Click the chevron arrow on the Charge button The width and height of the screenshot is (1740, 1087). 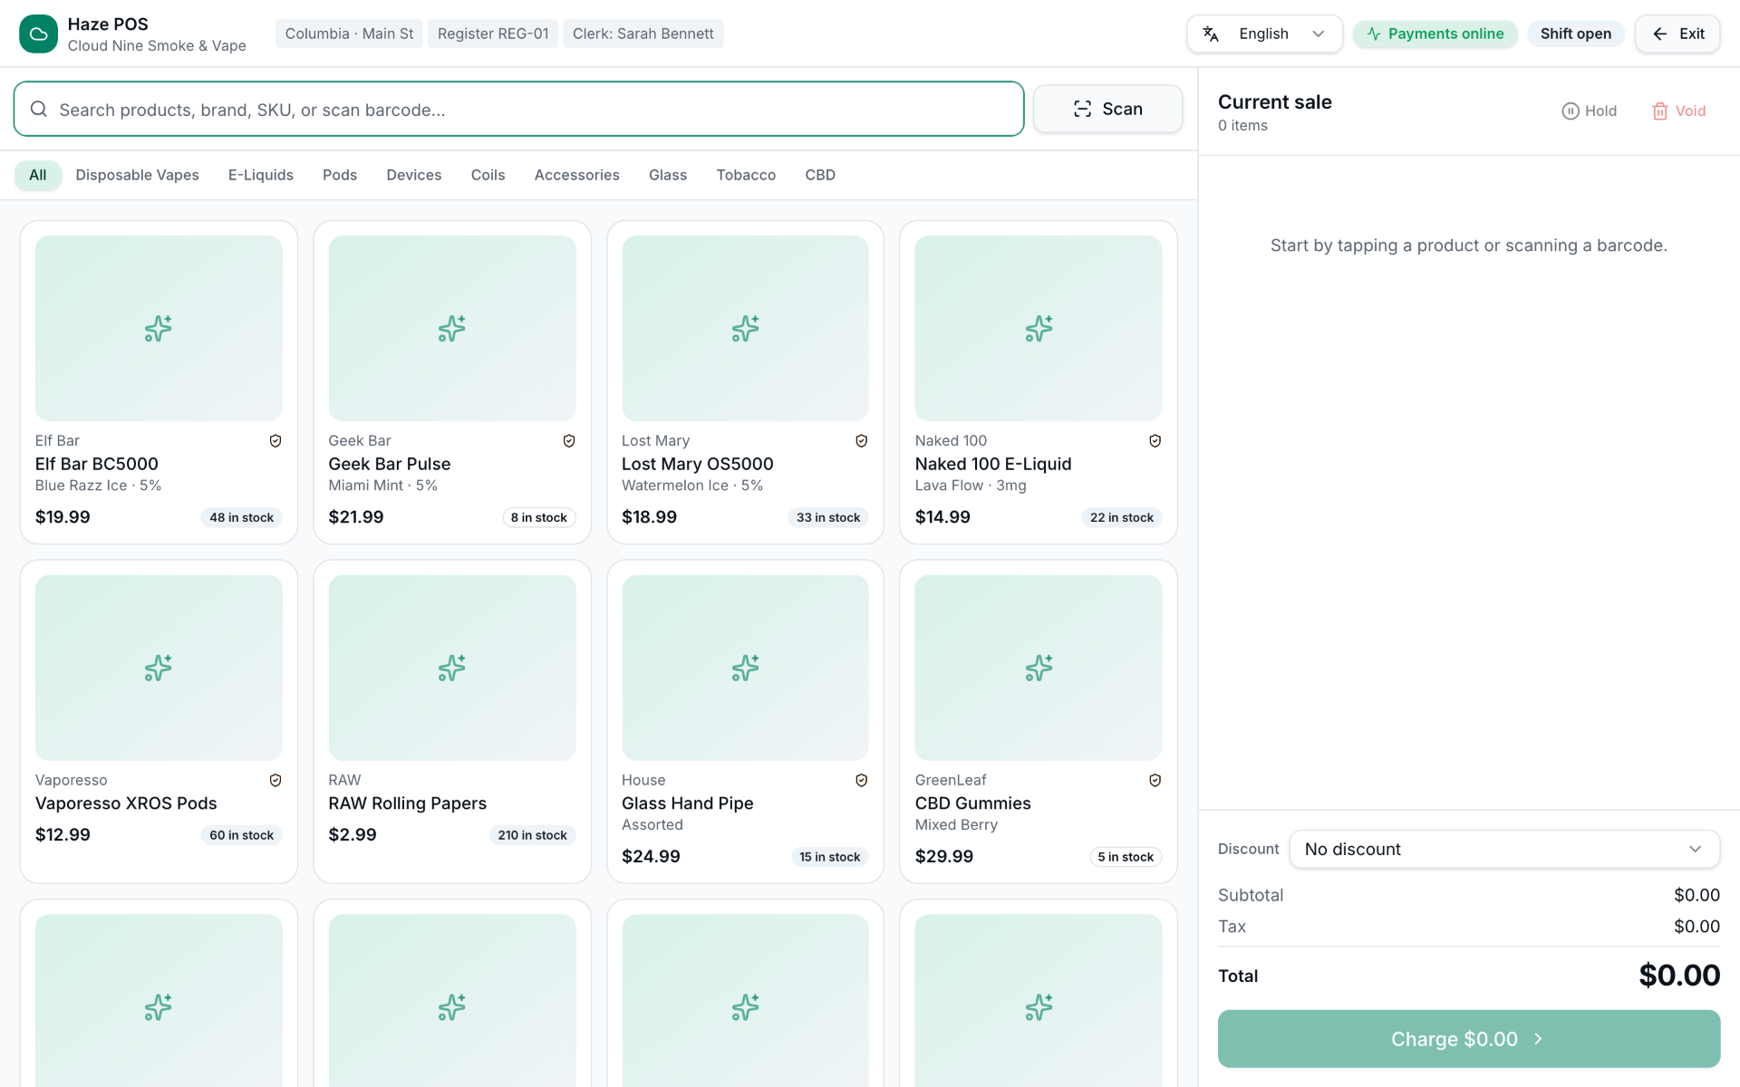pos(1538,1039)
